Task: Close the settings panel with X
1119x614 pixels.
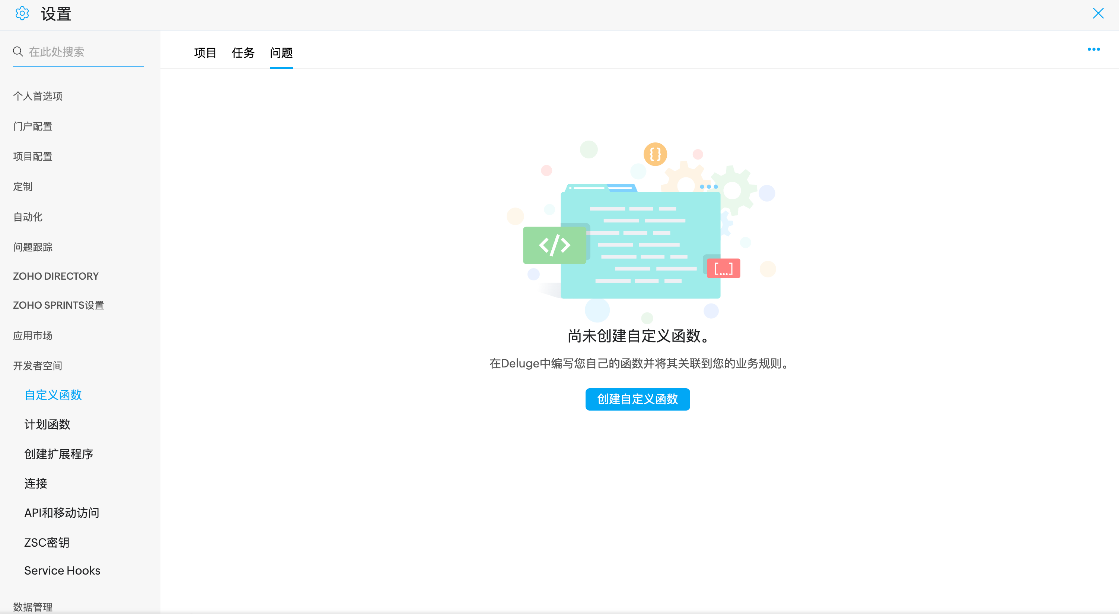Action: (1098, 13)
